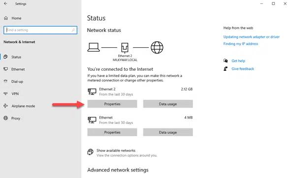
Task: Click the Dial-up sidebar icon
Action: point(6,81)
